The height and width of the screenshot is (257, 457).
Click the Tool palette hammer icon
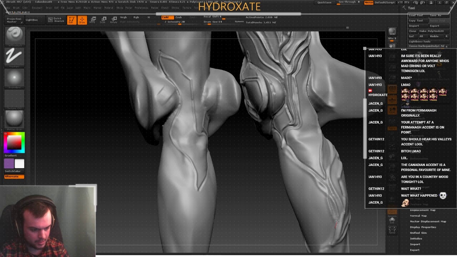[x=404, y=8]
